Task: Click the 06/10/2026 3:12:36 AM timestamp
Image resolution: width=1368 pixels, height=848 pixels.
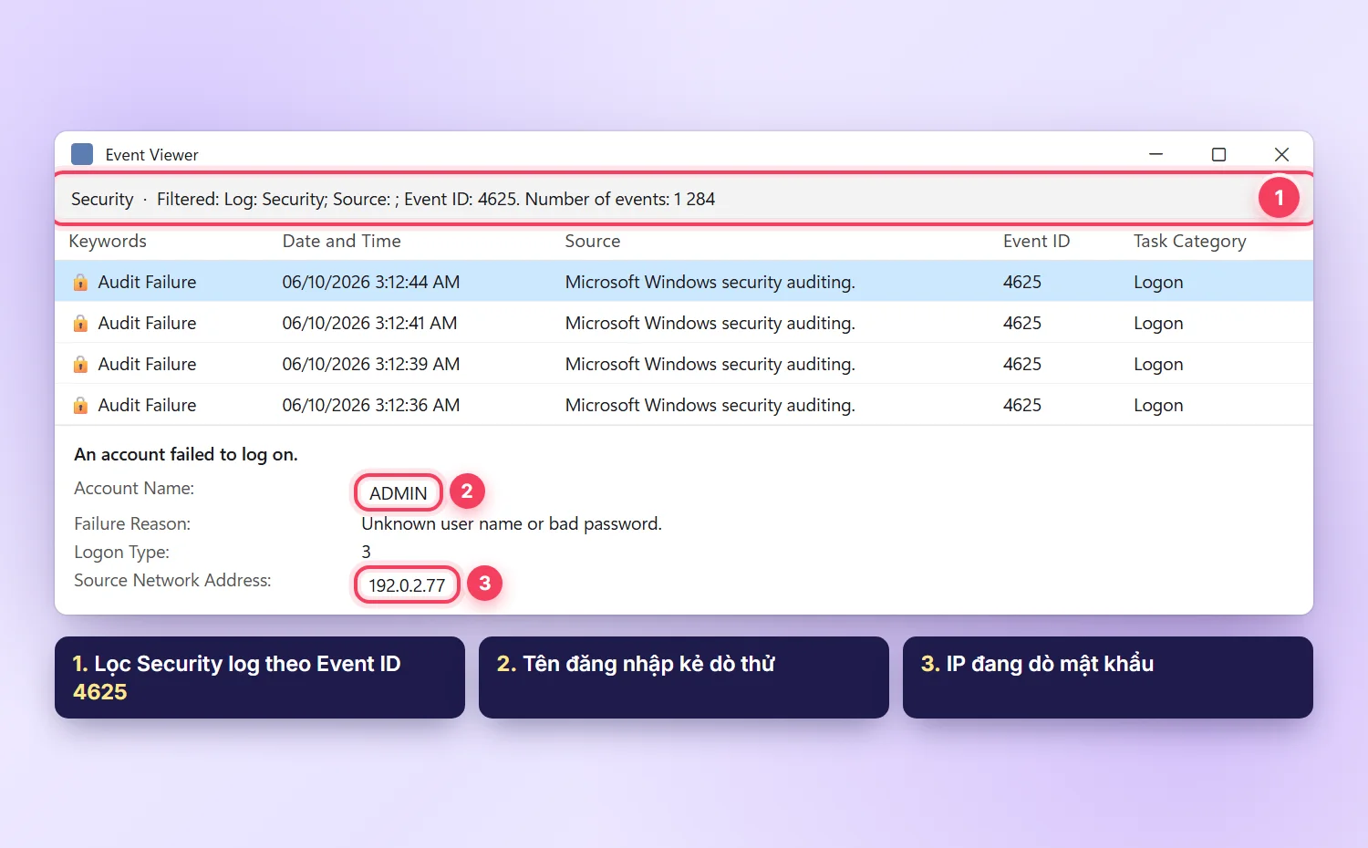Action: click(371, 405)
